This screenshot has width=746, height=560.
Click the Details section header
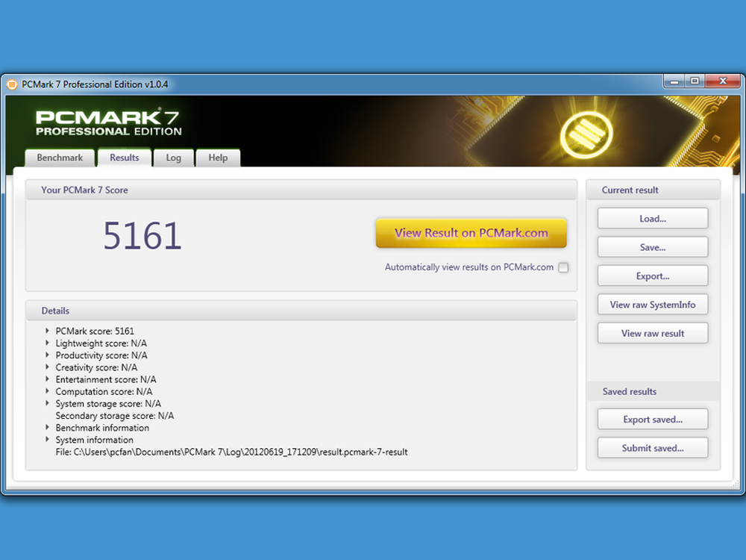(x=55, y=311)
